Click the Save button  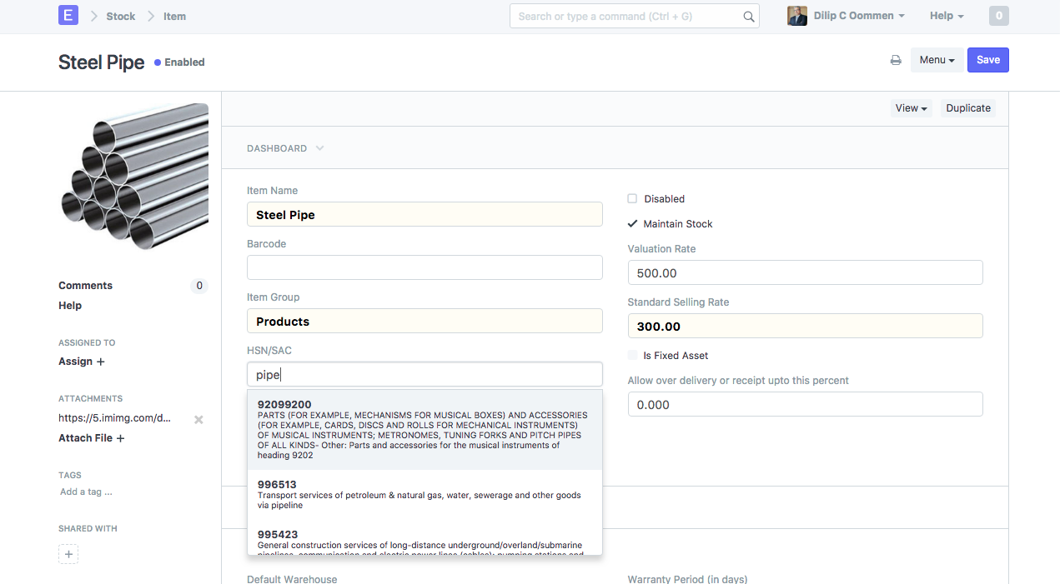click(x=988, y=60)
